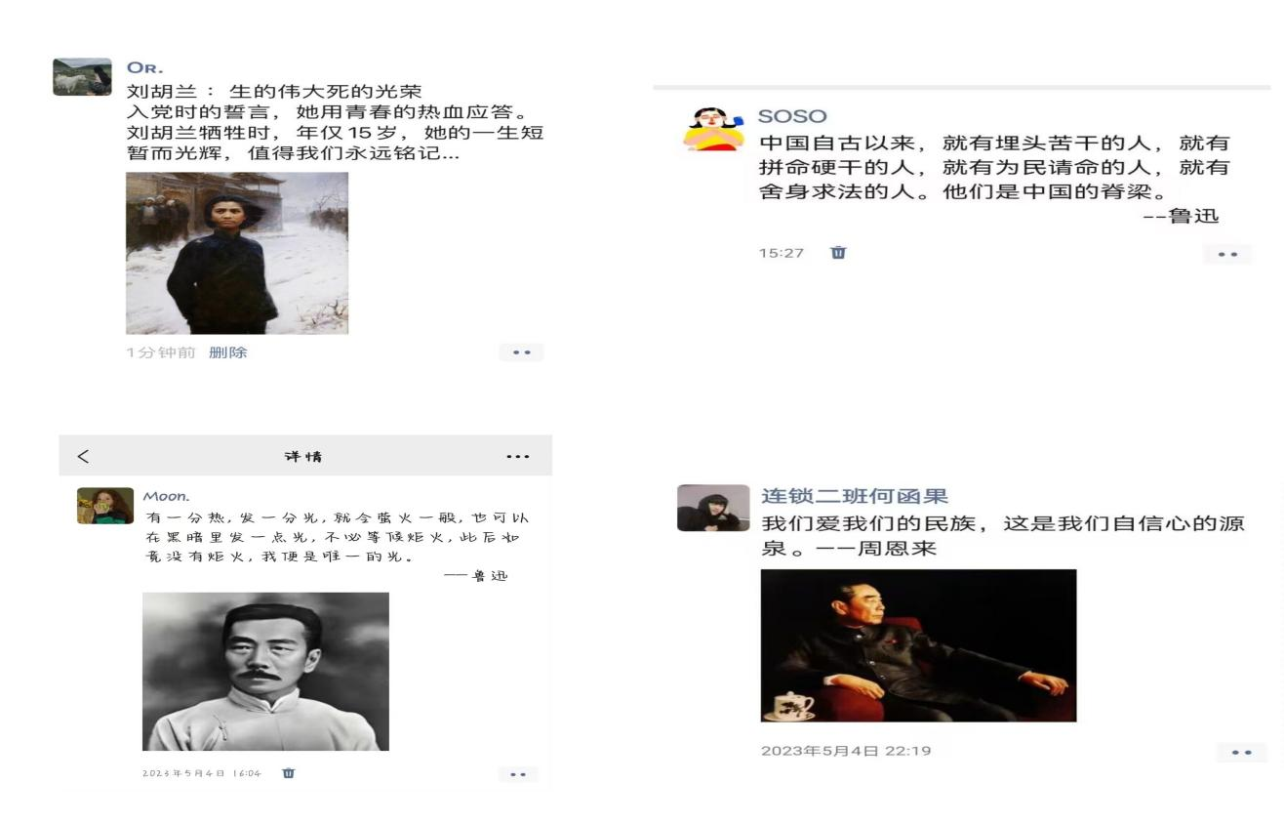Open the Moon. username
The width and height of the screenshot is (1284, 825).
coord(162,496)
